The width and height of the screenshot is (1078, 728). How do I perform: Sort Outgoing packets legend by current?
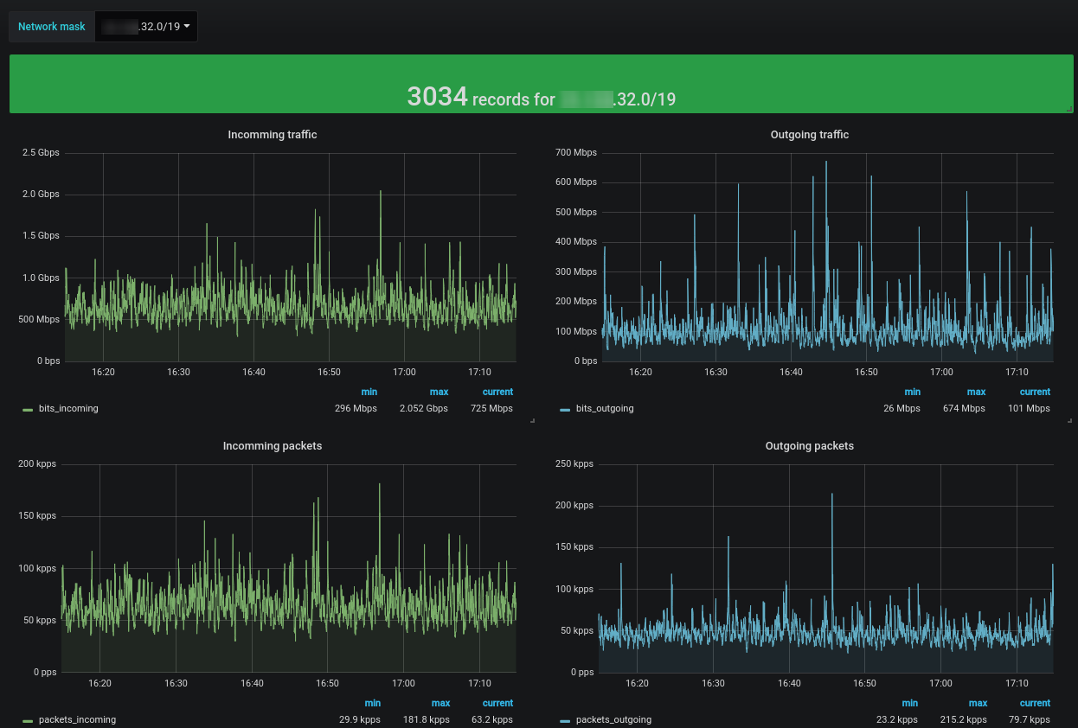(x=1035, y=704)
